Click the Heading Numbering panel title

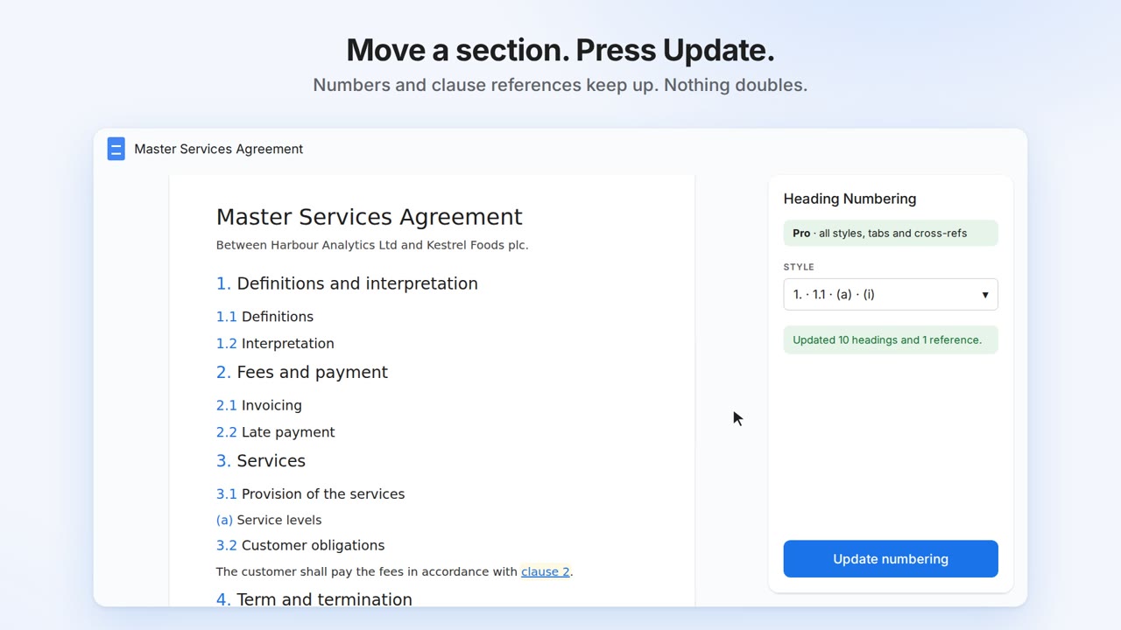pos(850,199)
